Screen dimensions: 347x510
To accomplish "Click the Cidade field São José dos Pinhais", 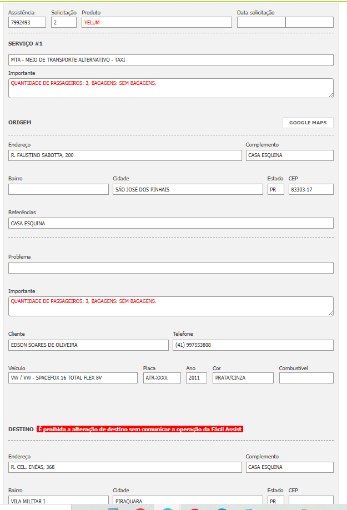I will 187,189.
